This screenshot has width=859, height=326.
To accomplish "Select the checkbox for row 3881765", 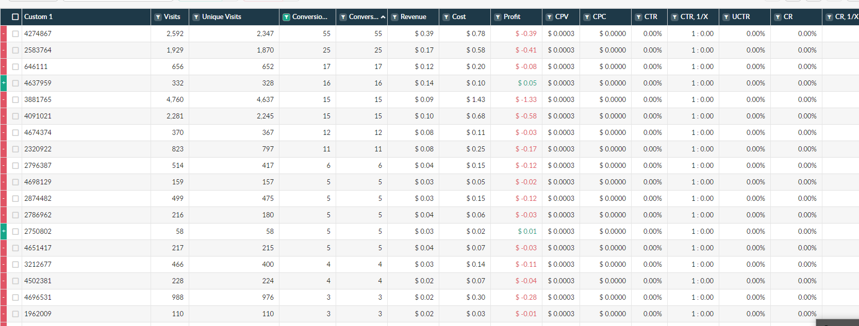I will point(15,99).
